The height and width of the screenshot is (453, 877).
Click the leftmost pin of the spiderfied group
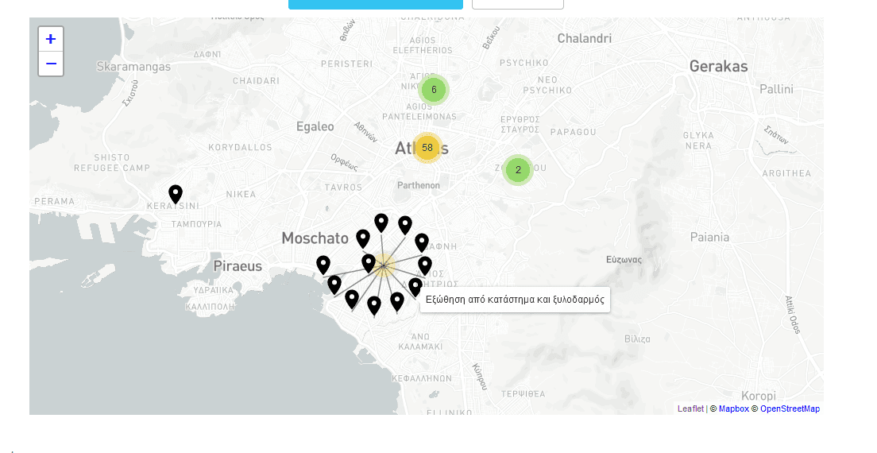pos(323,264)
